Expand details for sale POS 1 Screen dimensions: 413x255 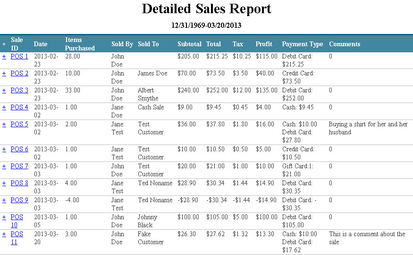click(x=4, y=57)
